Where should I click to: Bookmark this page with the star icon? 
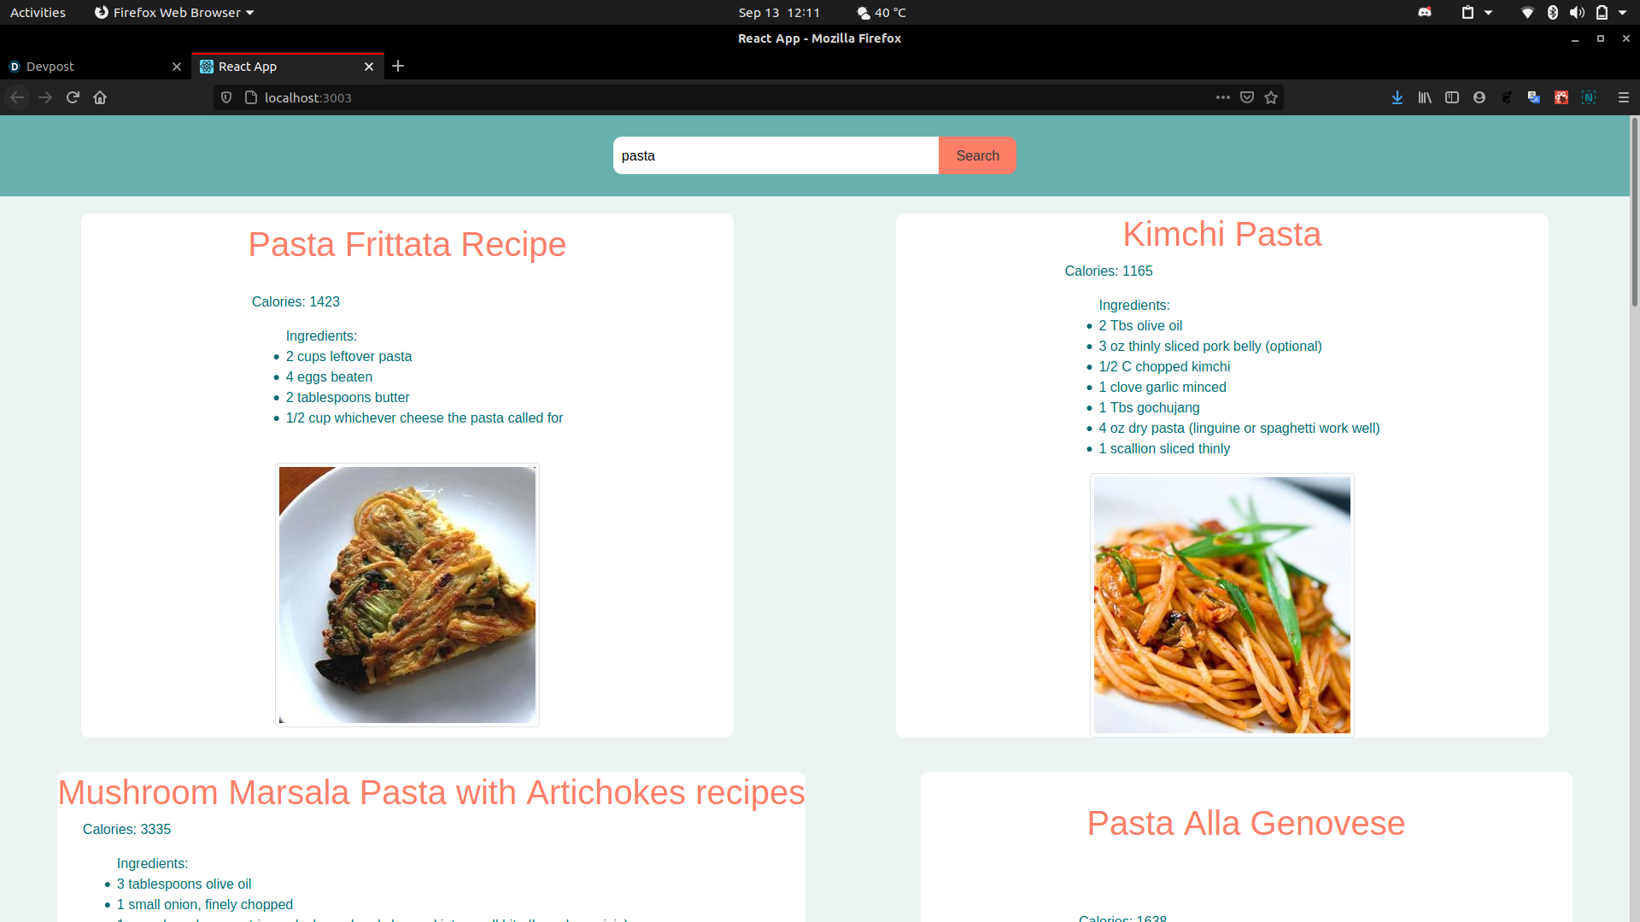[1271, 97]
